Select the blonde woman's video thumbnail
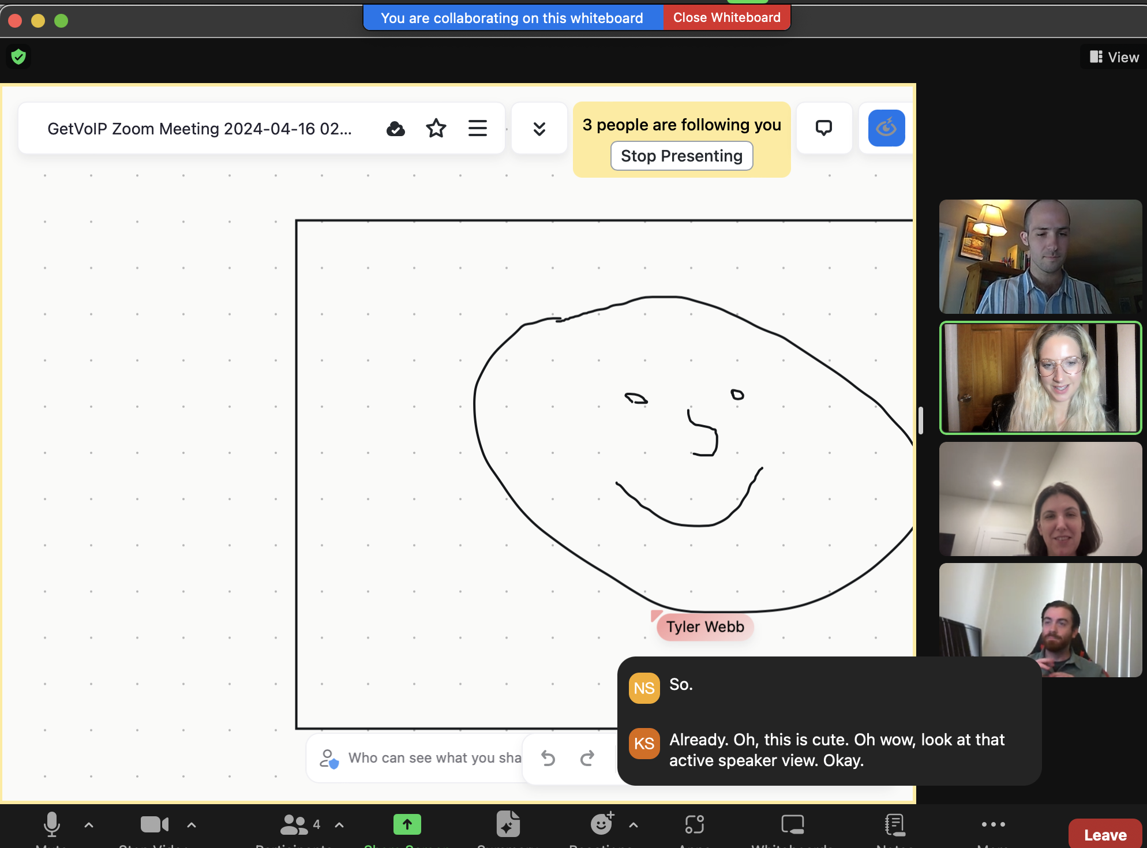 coord(1040,378)
